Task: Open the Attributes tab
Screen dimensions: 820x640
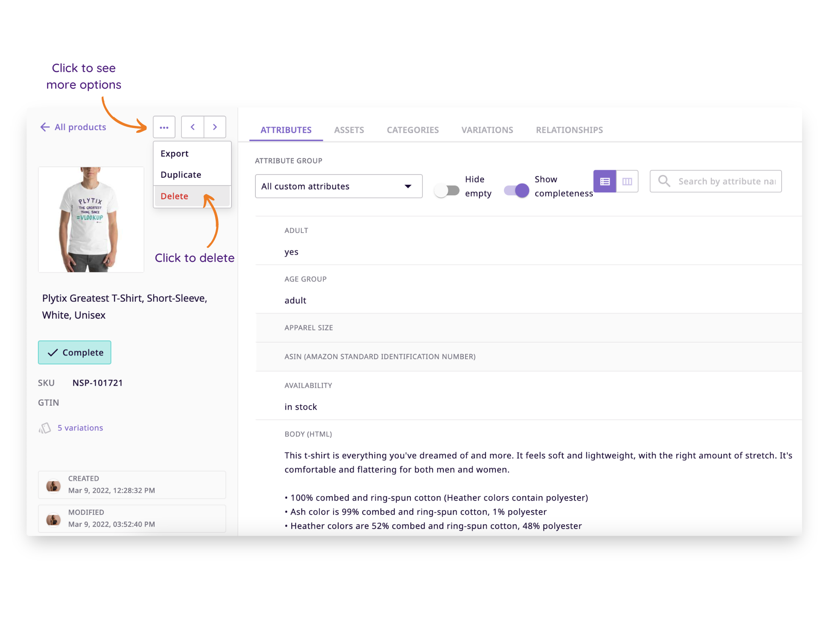Action: click(x=286, y=130)
